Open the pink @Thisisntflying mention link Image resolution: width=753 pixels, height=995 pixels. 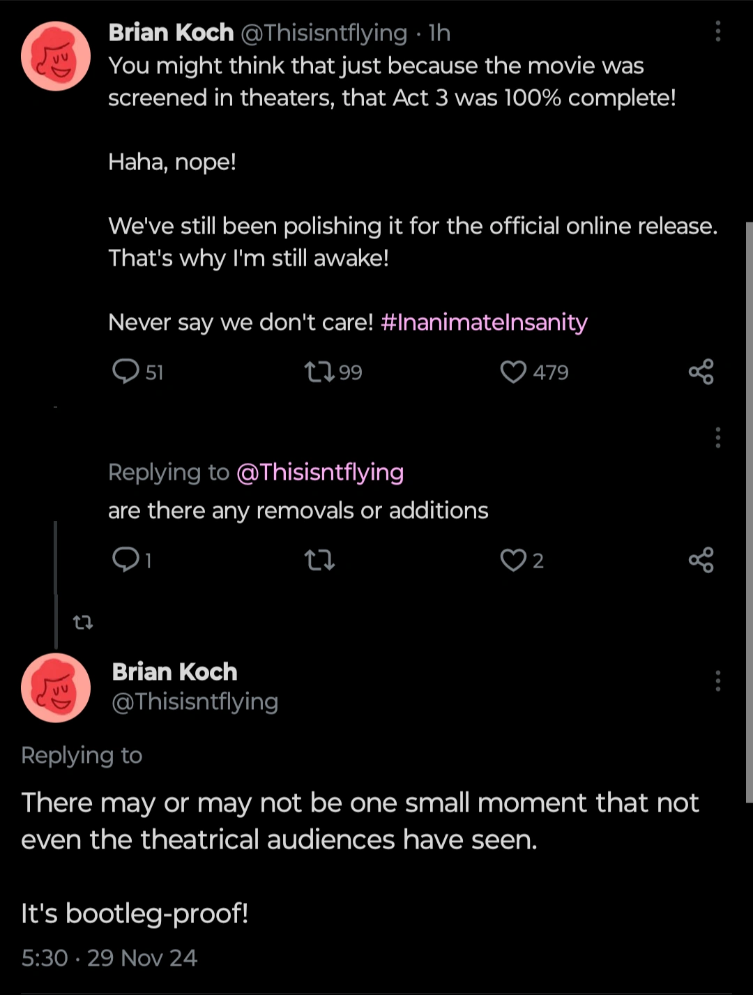click(320, 472)
